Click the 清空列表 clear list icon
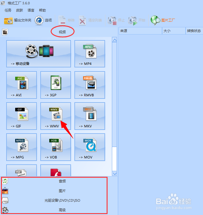 coord(82,21)
